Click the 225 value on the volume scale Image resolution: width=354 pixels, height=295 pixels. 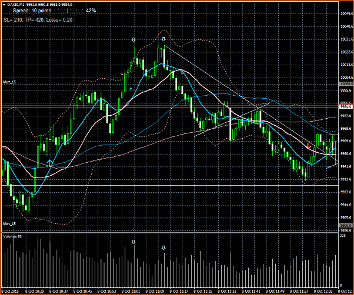pos(343,236)
